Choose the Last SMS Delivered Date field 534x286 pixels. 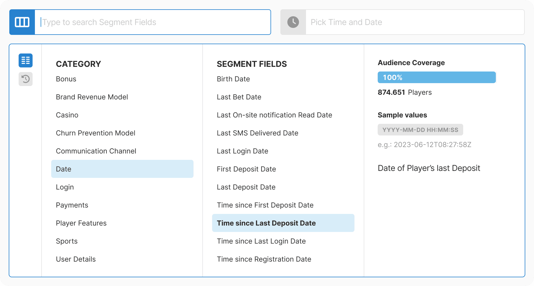pyautogui.click(x=257, y=133)
